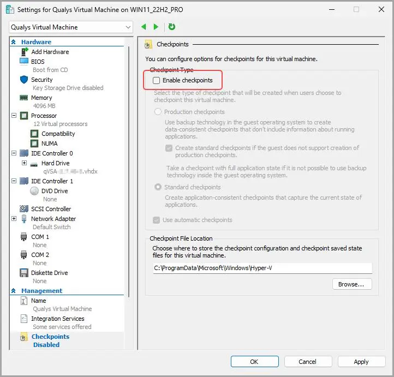Click the IDE Controller 1 icon

24,181
